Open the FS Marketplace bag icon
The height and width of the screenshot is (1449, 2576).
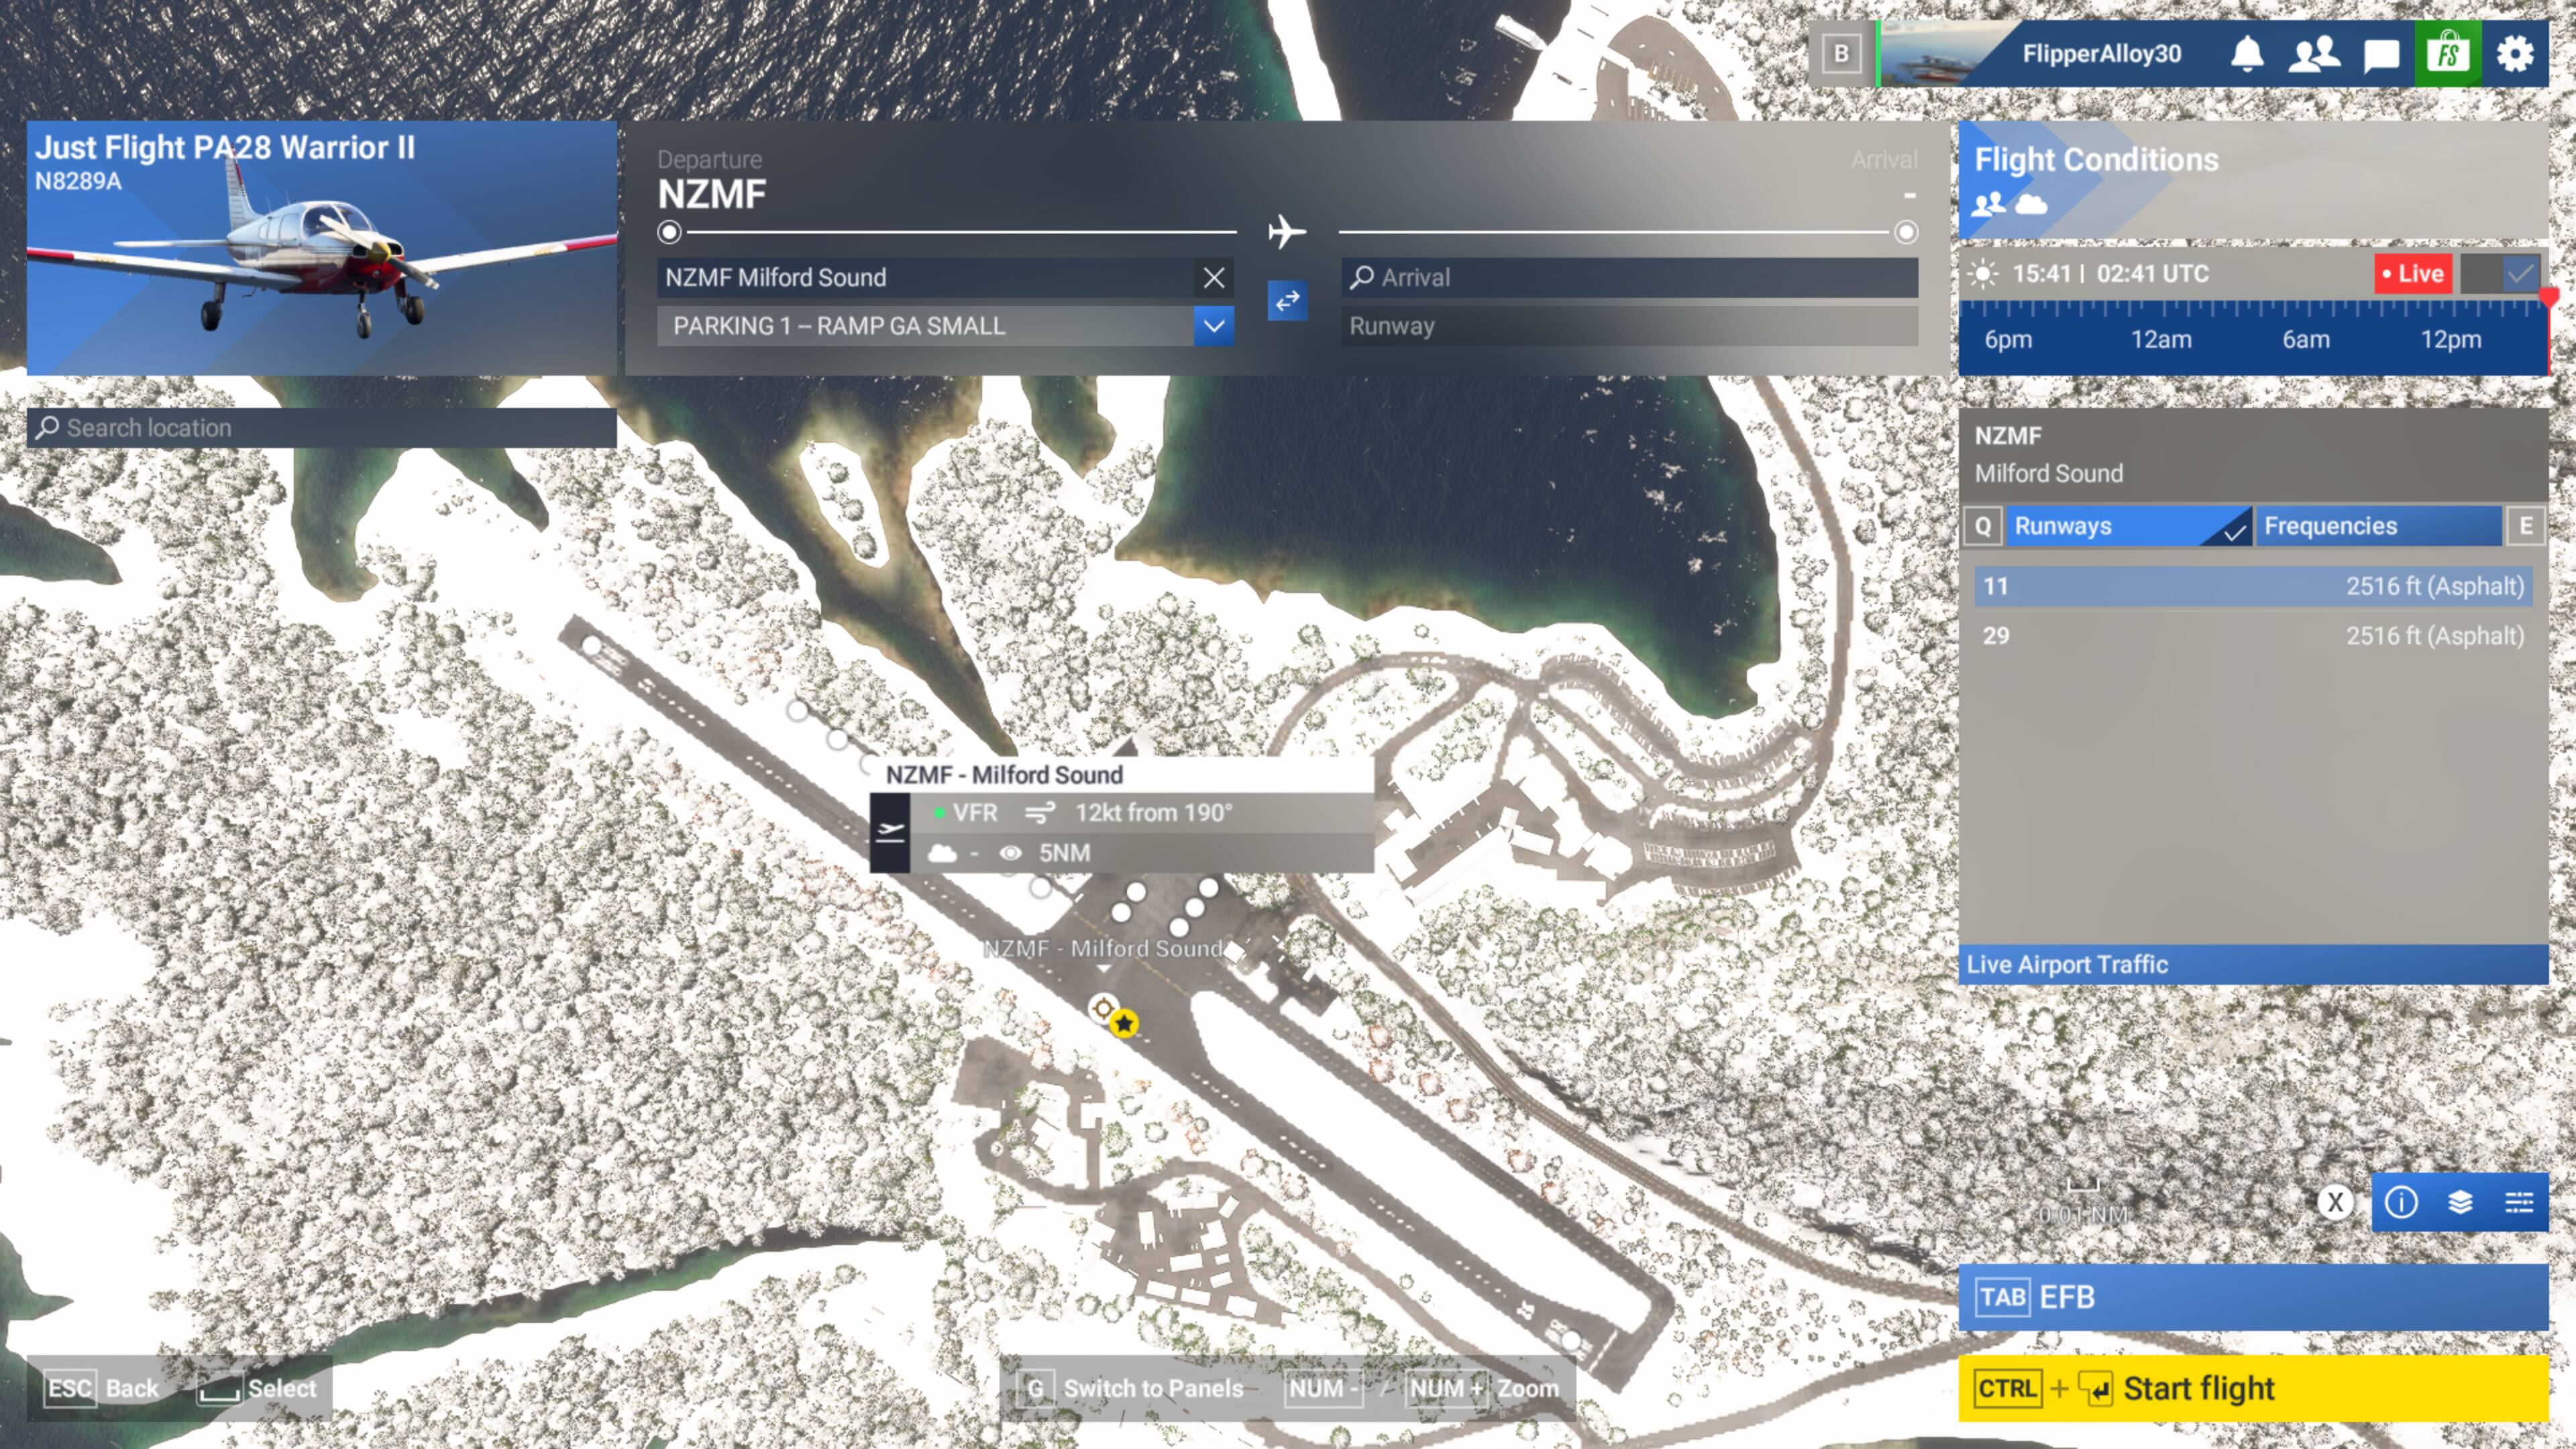[x=2447, y=54]
